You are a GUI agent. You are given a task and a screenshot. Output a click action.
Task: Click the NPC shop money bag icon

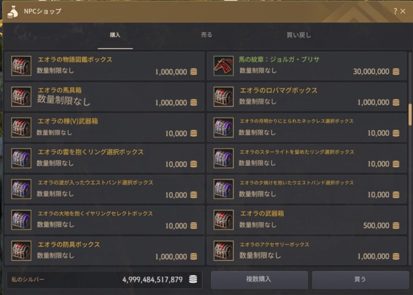[12, 12]
